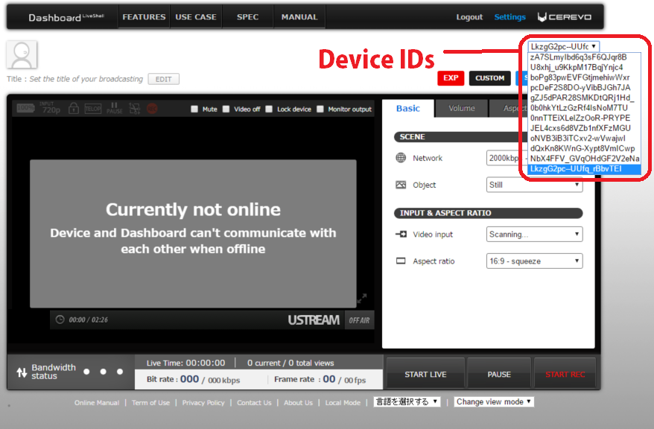The image size is (654, 429).
Task: Click the Object image icon
Action: [401, 185]
